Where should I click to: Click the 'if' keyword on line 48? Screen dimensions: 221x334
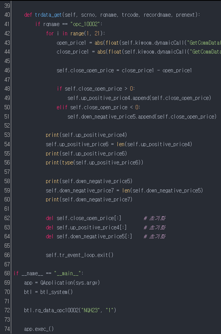(59, 89)
